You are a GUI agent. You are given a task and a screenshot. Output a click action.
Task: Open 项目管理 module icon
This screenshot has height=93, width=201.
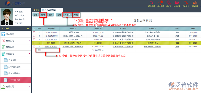(152, 3)
